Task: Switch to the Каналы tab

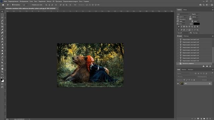Action: 184,70
